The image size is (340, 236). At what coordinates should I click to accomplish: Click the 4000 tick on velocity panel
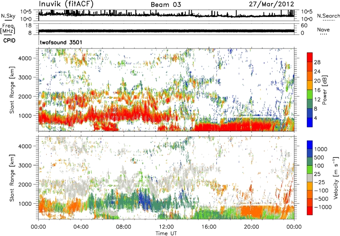click(x=25, y=146)
